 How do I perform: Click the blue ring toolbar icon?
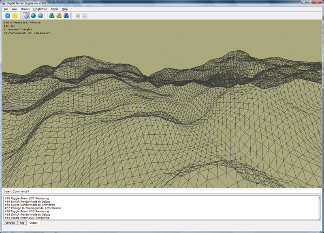8,16
